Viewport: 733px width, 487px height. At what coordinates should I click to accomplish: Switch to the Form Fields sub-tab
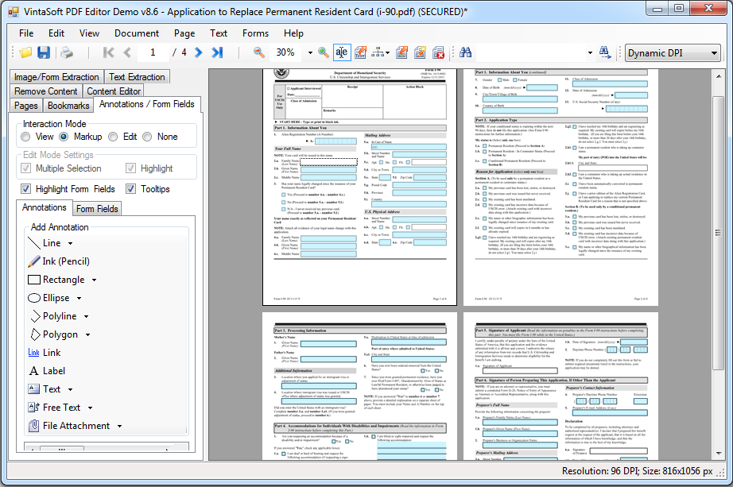coord(97,209)
